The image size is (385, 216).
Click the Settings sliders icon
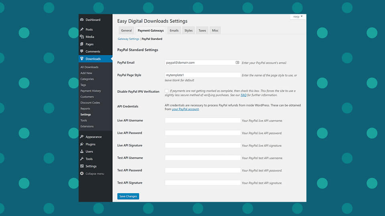click(82, 166)
